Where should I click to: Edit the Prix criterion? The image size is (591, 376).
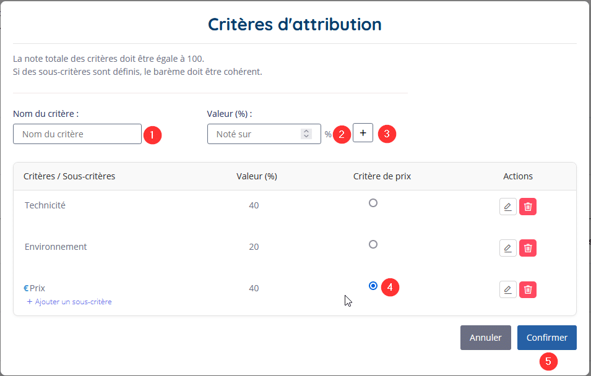[x=507, y=289]
